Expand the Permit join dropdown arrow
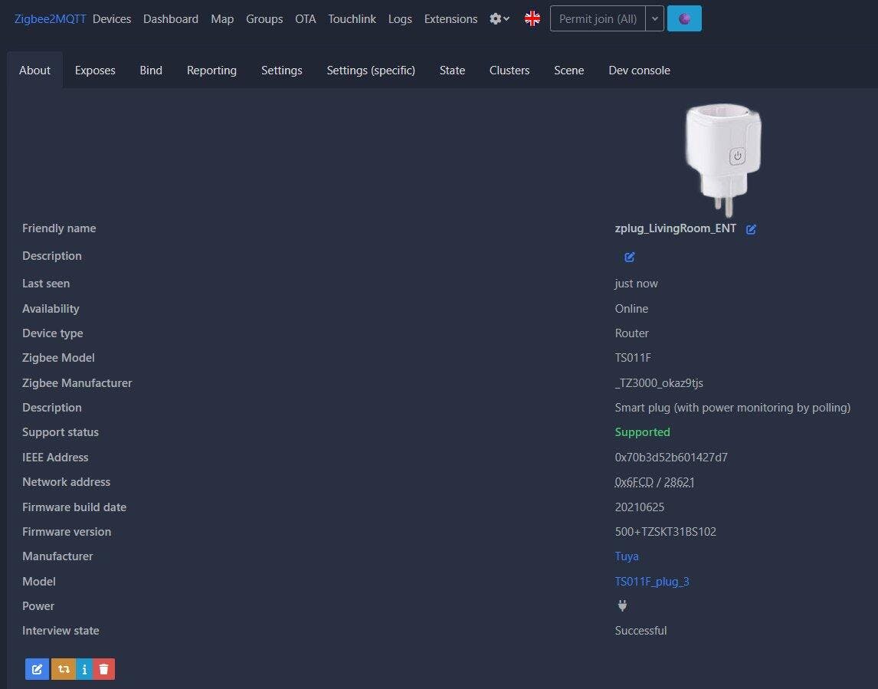878x689 pixels. click(x=654, y=19)
